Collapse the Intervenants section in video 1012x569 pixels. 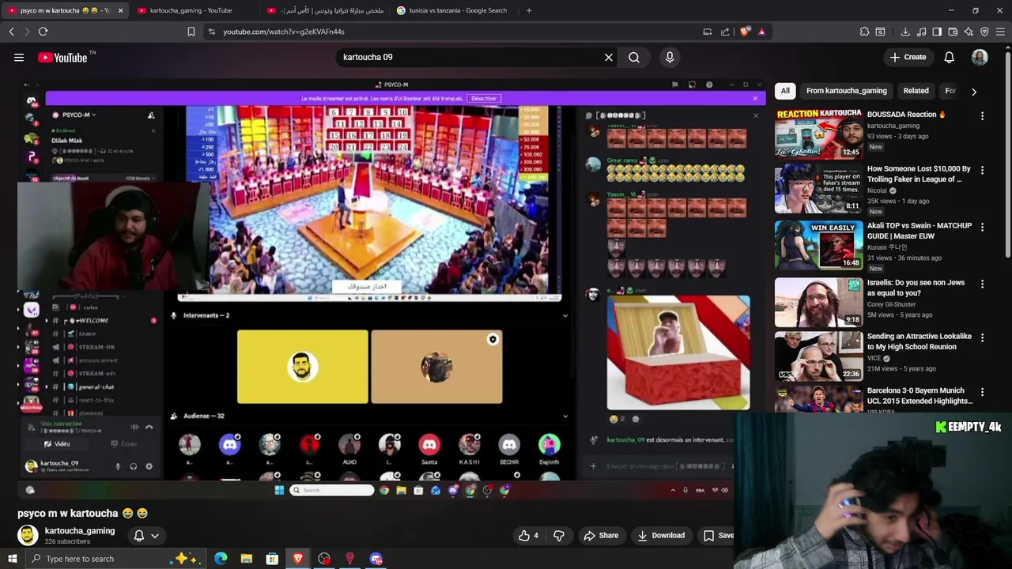(565, 315)
